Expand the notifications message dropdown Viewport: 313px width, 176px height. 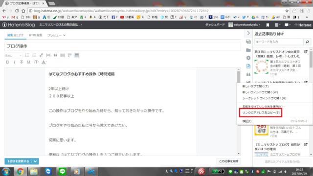click(x=287, y=25)
